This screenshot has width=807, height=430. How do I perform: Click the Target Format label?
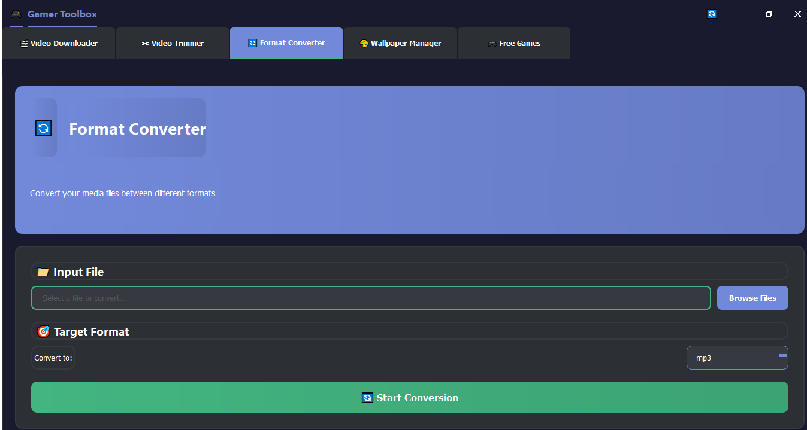[x=92, y=331]
